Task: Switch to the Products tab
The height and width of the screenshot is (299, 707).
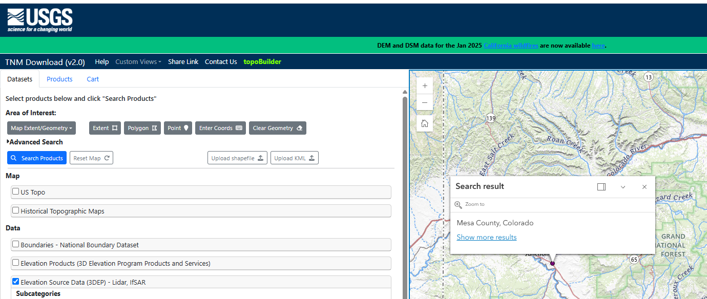Action: [59, 79]
